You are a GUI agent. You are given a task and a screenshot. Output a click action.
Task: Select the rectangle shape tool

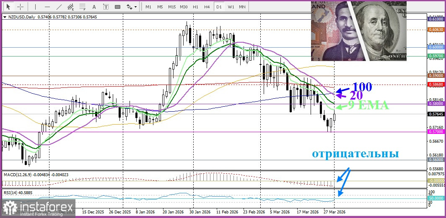click(x=117, y=7)
